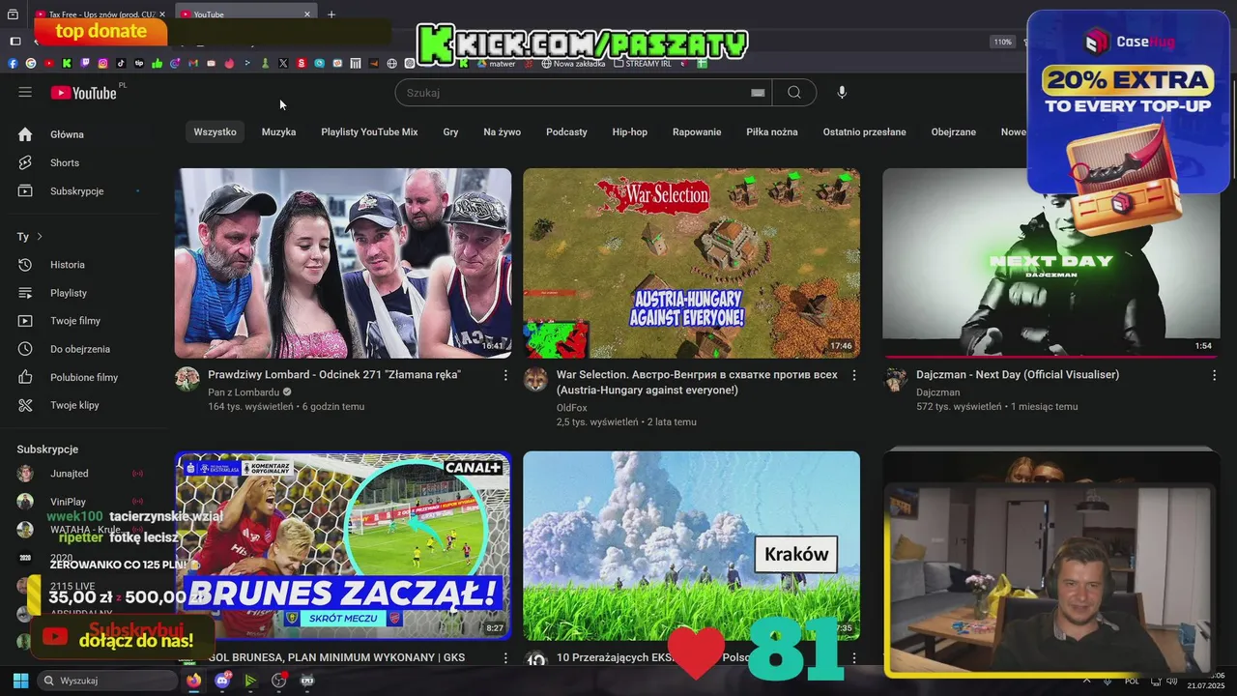Open Firefox from the taskbar

pyautogui.click(x=194, y=681)
